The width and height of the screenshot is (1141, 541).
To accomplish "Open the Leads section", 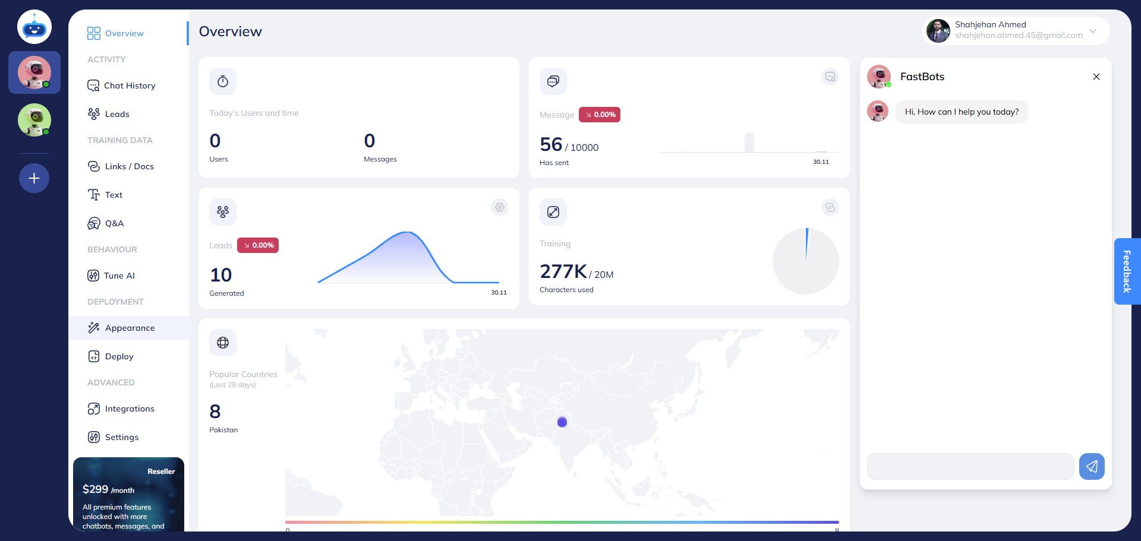I will point(116,114).
